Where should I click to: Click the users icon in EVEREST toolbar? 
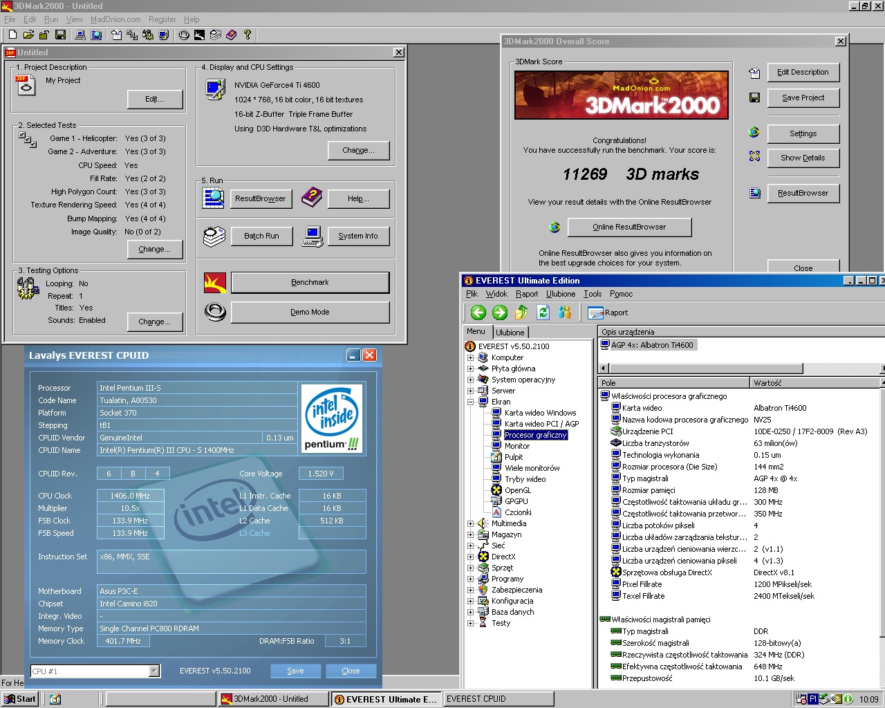565,313
